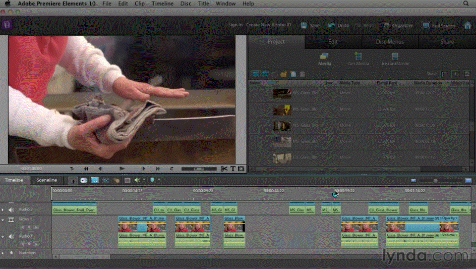Toggle the Show video filter in the project panel
The width and height of the screenshot is (476, 269).
[x=444, y=74]
